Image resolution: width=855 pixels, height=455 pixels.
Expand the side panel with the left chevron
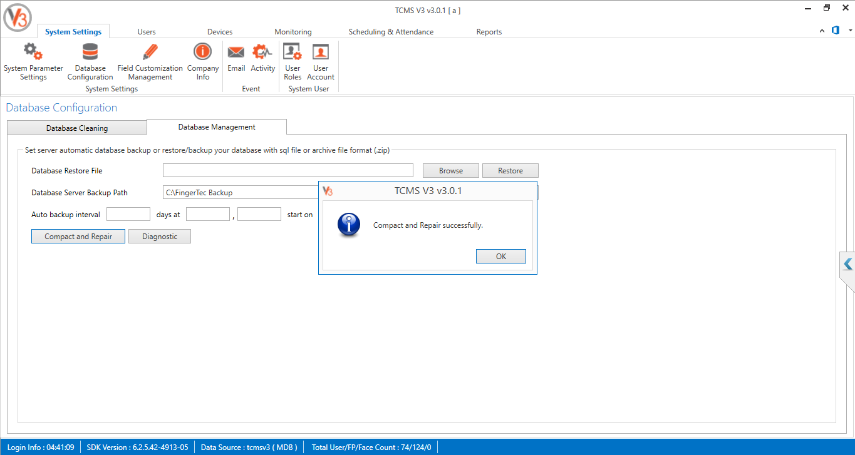(x=848, y=264)
